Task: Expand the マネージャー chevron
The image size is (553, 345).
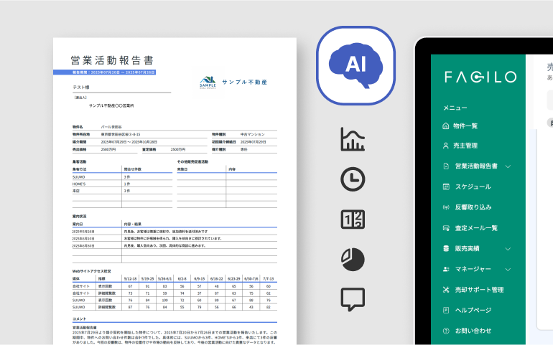Action: [508, 269]
